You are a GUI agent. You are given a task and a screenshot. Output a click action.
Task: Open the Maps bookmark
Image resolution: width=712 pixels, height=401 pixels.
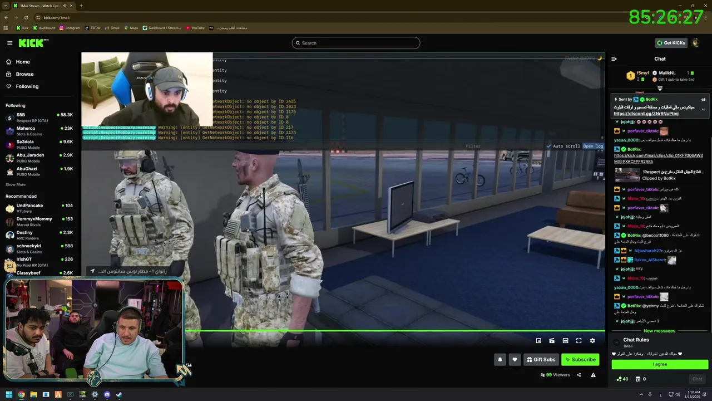131,28
